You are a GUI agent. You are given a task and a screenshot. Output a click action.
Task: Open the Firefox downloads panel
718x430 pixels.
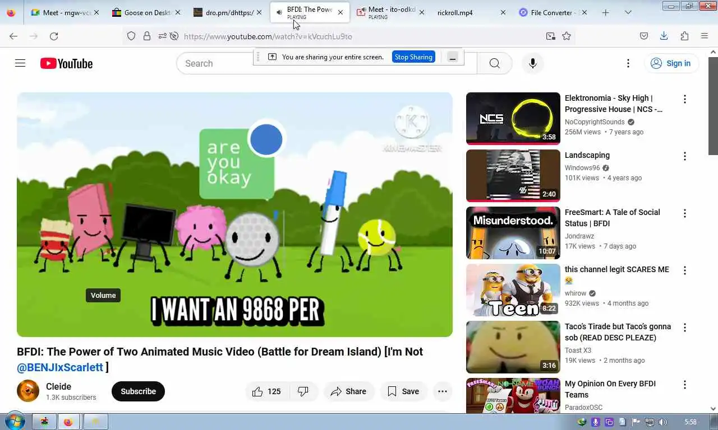tap(664, 36)
